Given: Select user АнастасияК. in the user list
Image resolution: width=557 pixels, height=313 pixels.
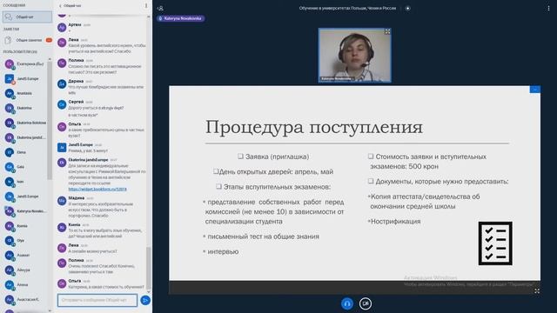Looking at the screenshot, I should point(25,299).
